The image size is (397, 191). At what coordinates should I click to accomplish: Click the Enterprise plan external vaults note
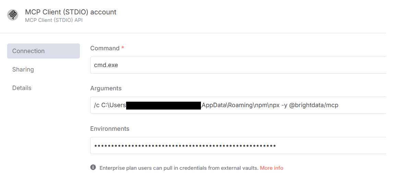(179, 168)
